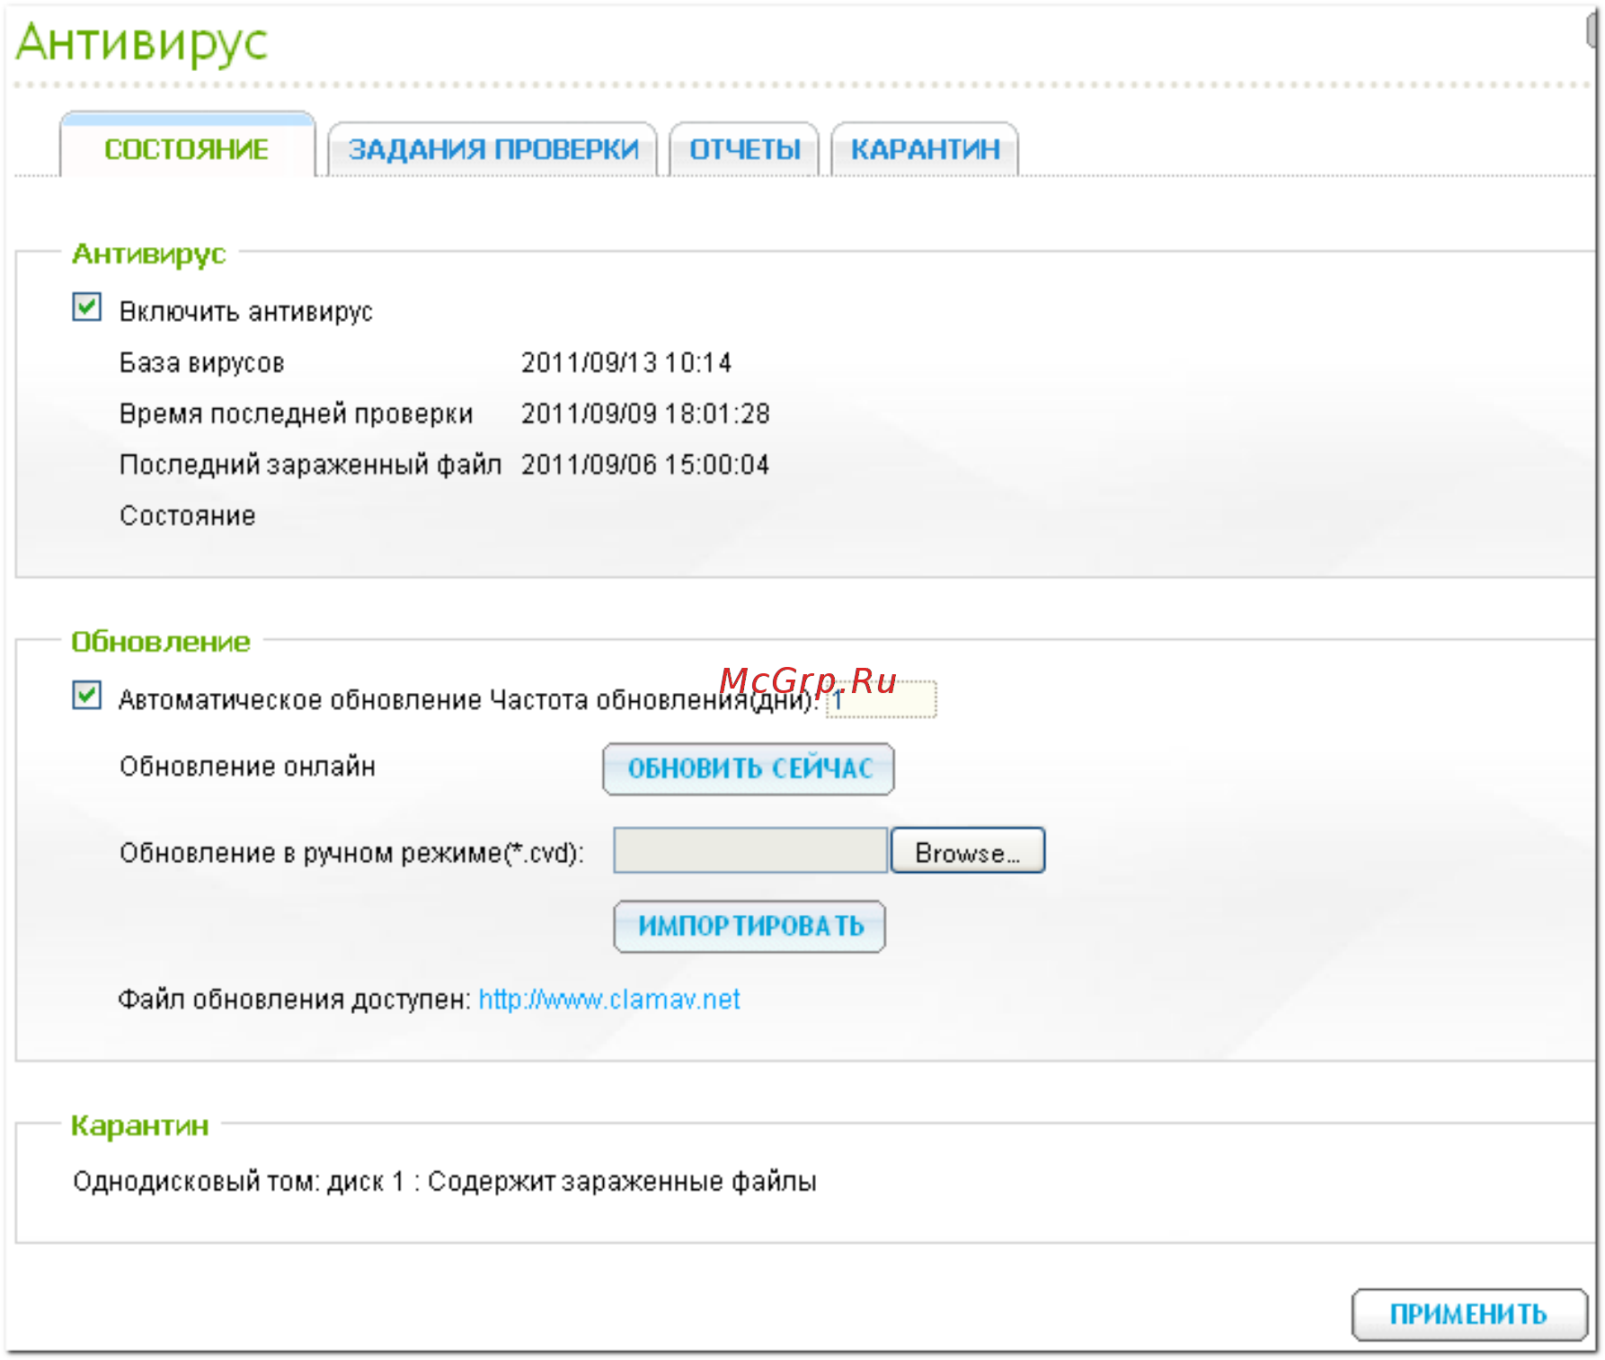The height and width of the screenshot is (1360, 1605).
Task: Click the update frequency days field
Action: coord(881,699)
